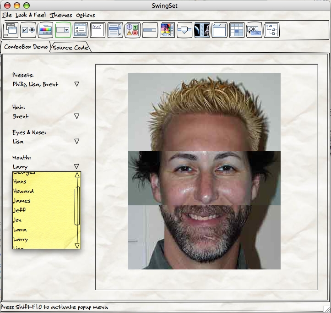Expand the Hair combo box
The width and height of the screenshot is (331, 313).
pos(76,116)
